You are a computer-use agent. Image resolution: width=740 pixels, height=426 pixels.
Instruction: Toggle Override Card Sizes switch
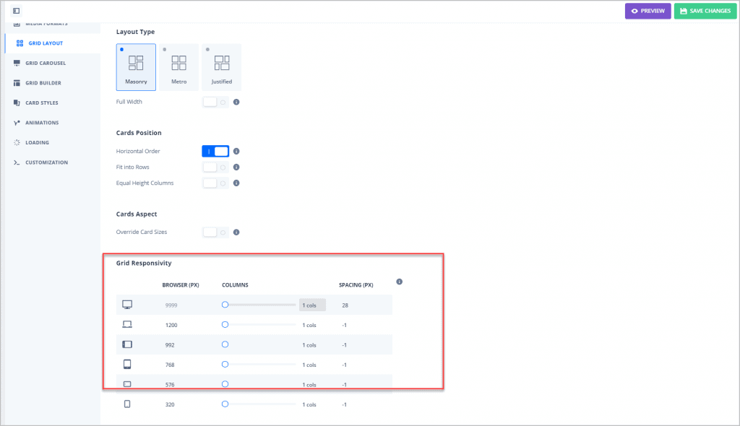(x=215, y=232)
